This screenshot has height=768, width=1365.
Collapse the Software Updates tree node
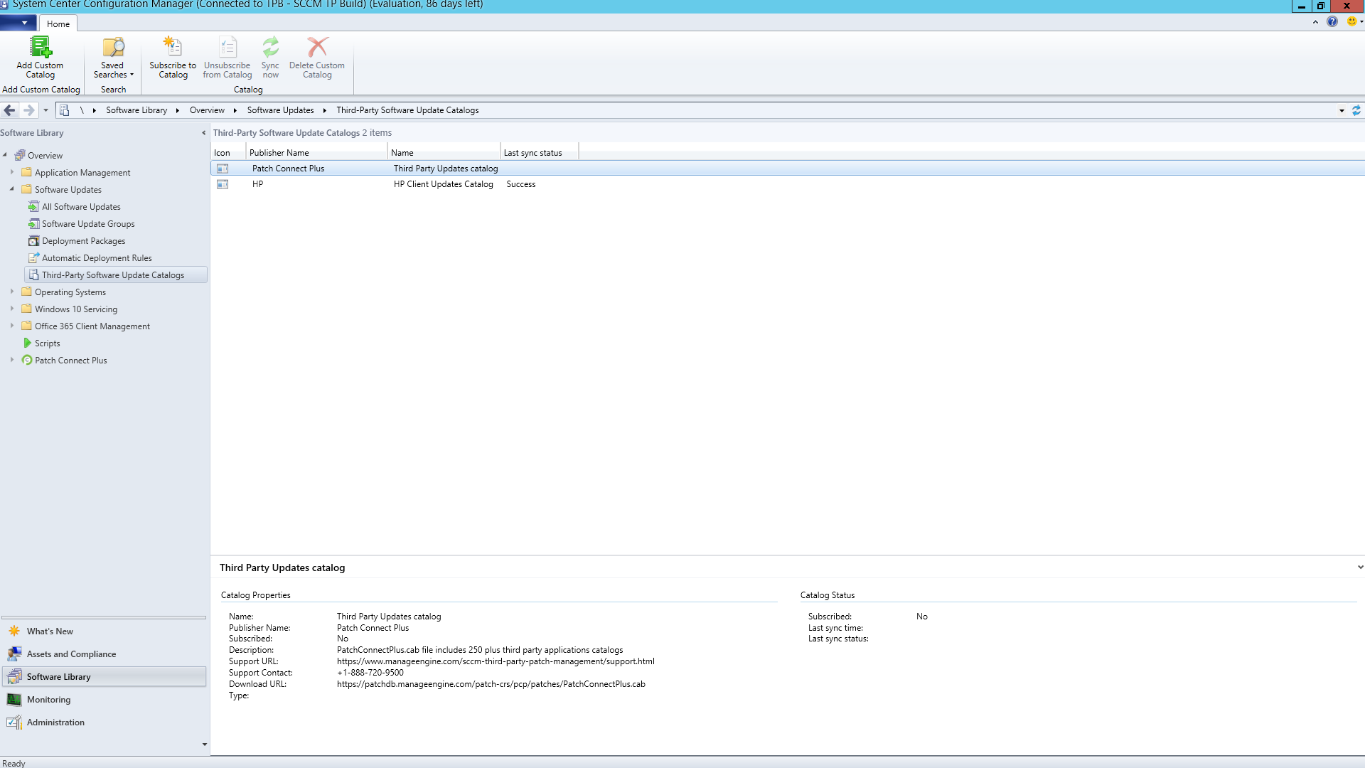point(12,189)
